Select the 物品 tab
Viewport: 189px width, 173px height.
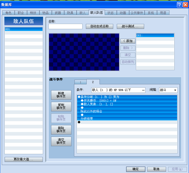[45, 13]
